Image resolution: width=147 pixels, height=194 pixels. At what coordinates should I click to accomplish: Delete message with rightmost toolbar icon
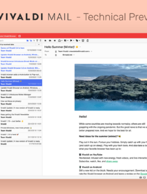click(x=87, y=41)
